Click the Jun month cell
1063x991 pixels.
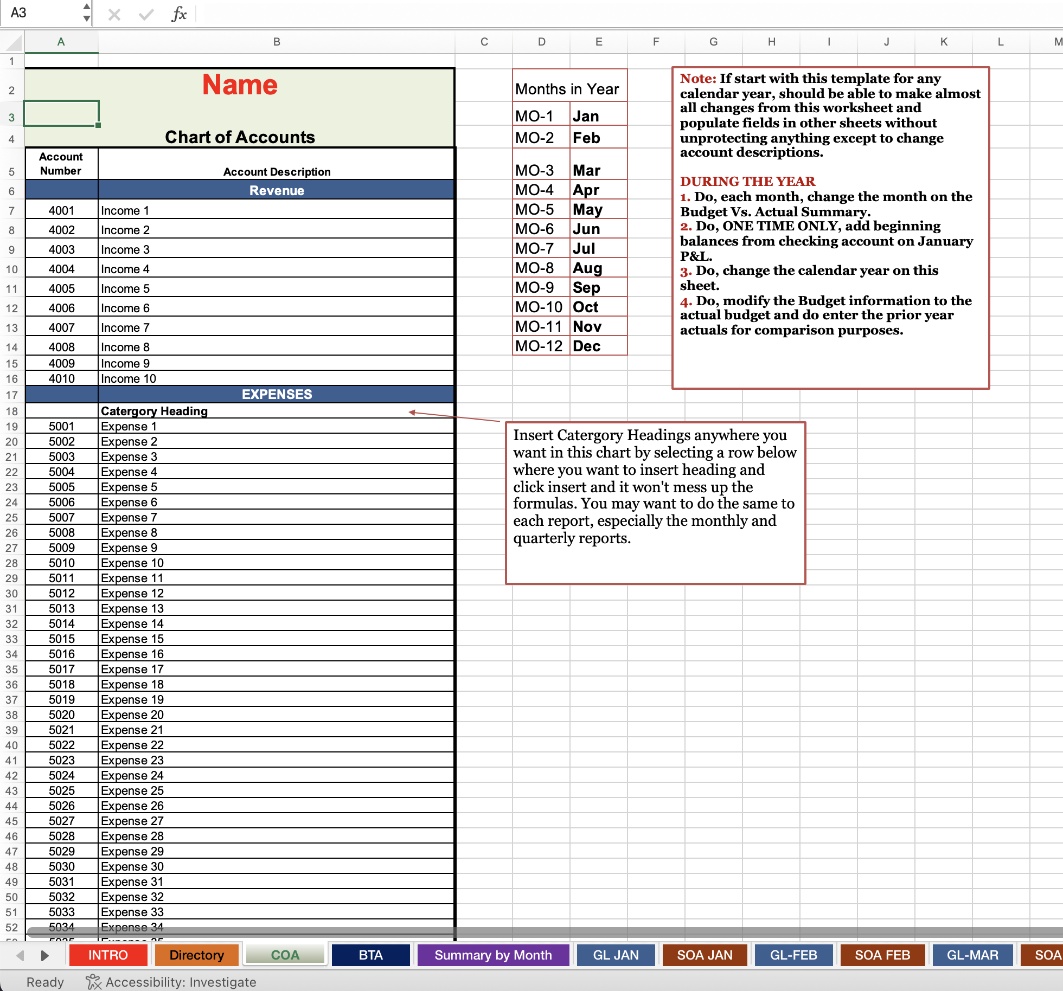pos(599,229)
